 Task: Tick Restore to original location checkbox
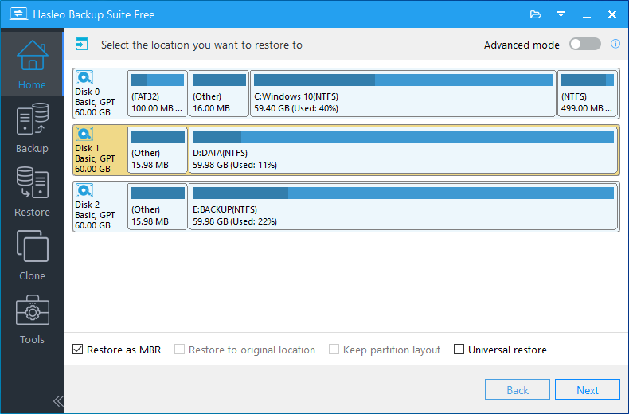coord(179,350)
